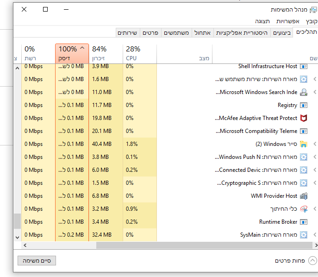Click the Microsoft Windows Search Indexer icon
This screenshot has width=318, height=277.
pos(304,92)
